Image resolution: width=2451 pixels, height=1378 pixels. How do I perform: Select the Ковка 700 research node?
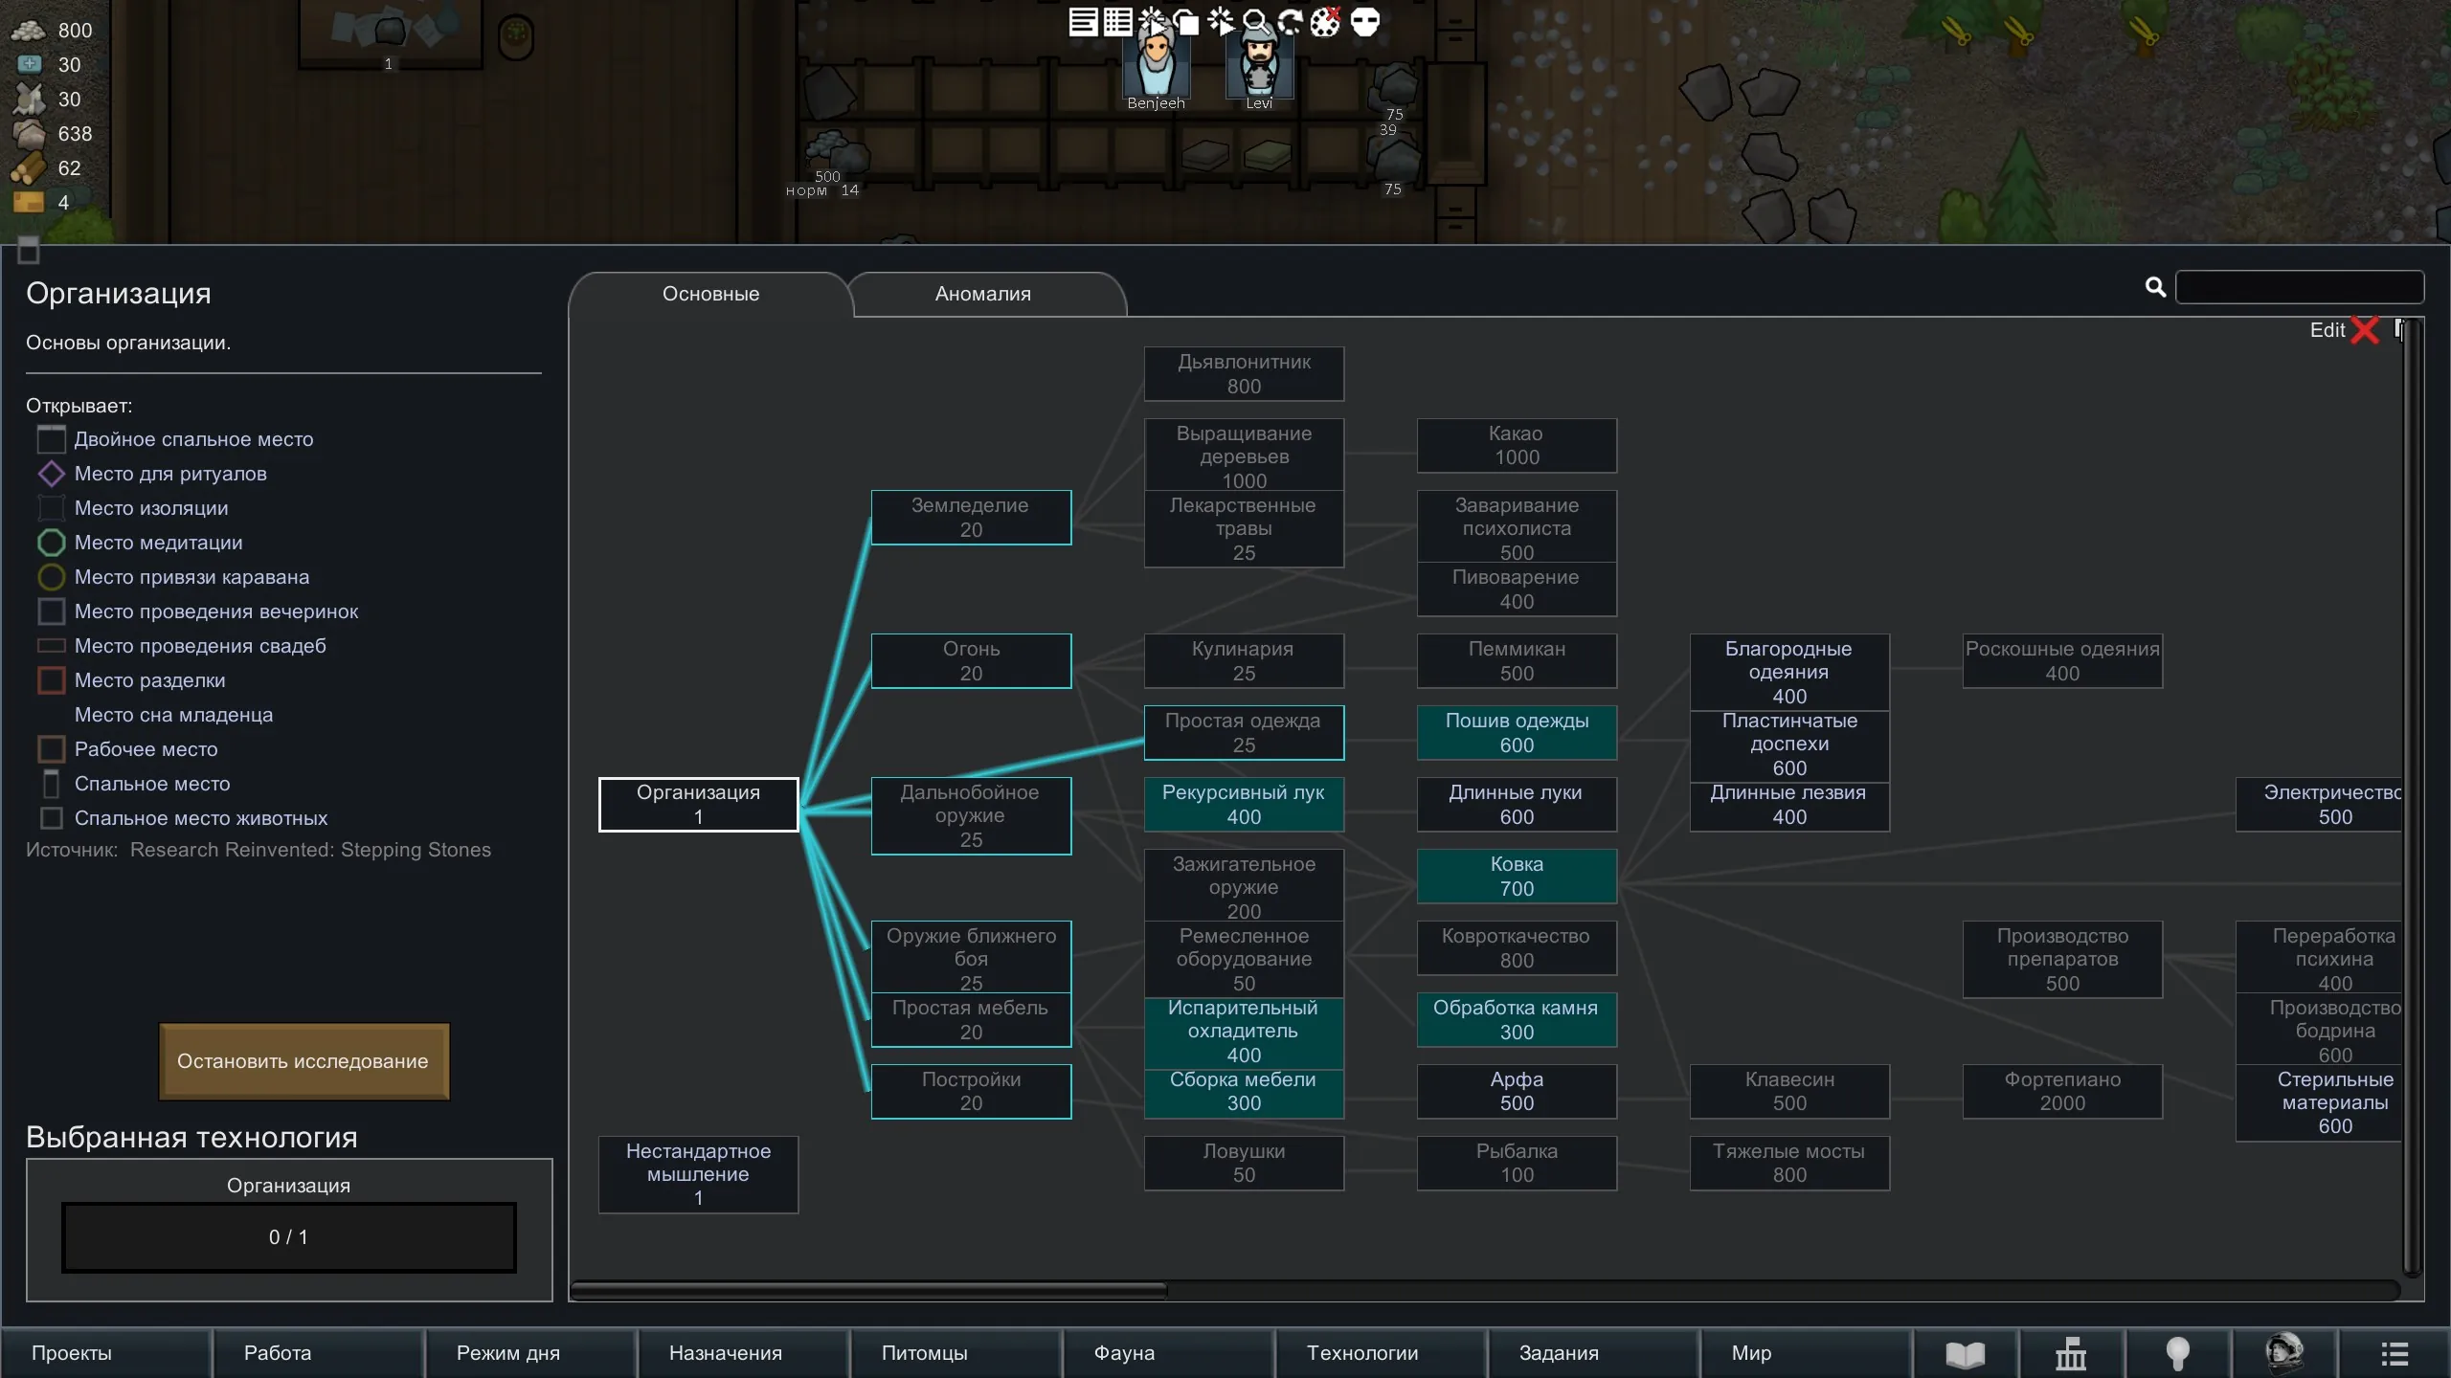pyautogui.click(x=1517, y=876)
